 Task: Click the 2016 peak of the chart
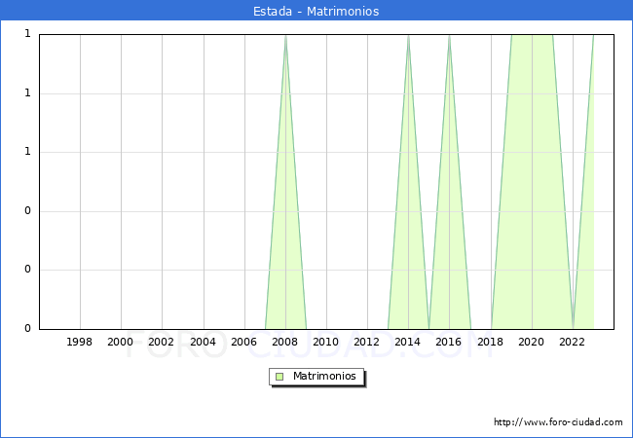click(x=449, y=36)
